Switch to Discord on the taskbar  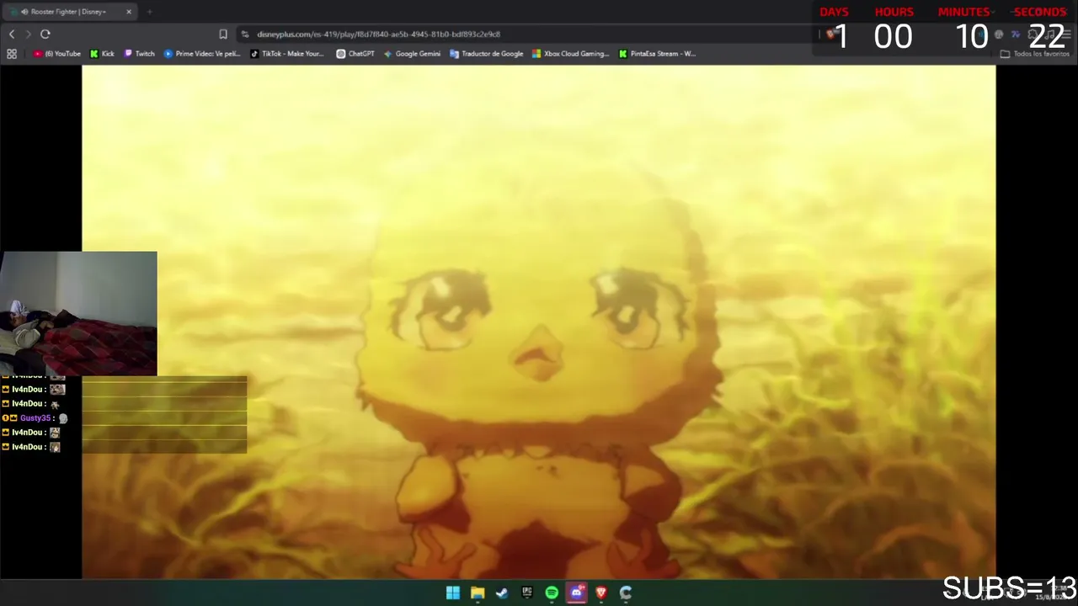(x=576, y=593)
